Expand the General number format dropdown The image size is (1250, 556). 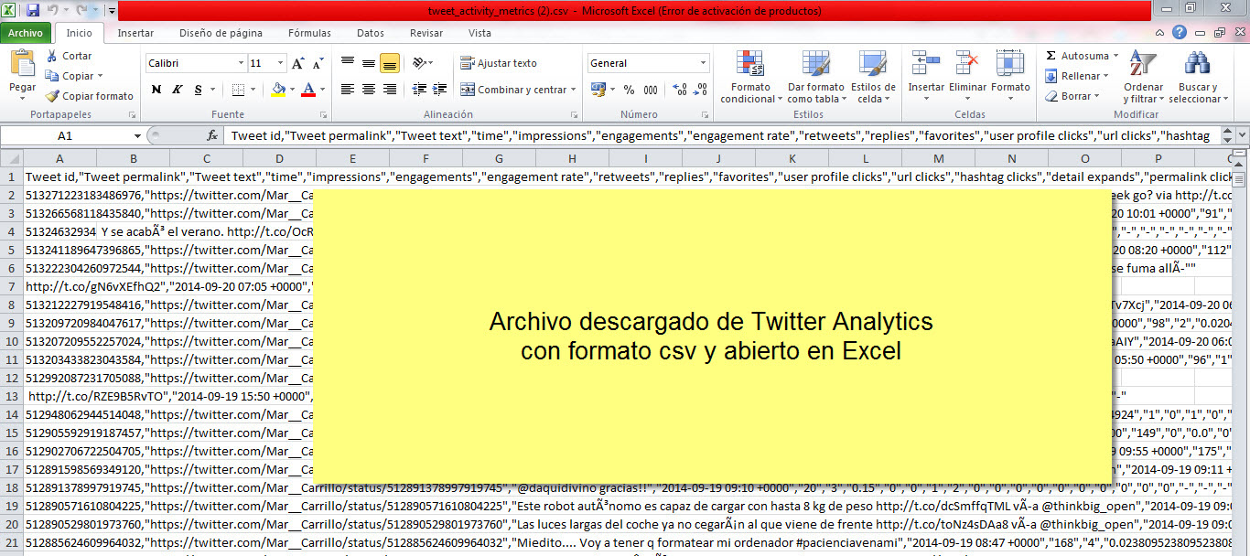pyautogui.click(x=703, y=64)
